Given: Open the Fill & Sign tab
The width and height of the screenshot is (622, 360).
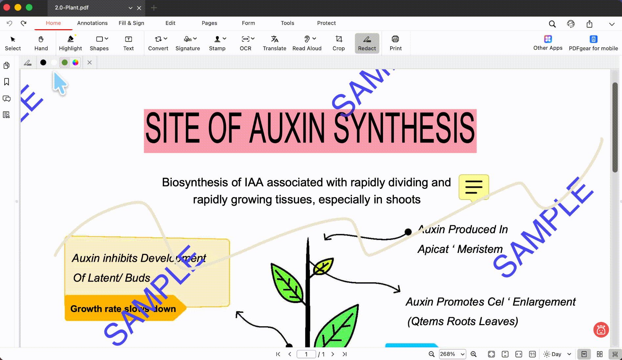Looking at the screenshot, I should click(131, 23).
